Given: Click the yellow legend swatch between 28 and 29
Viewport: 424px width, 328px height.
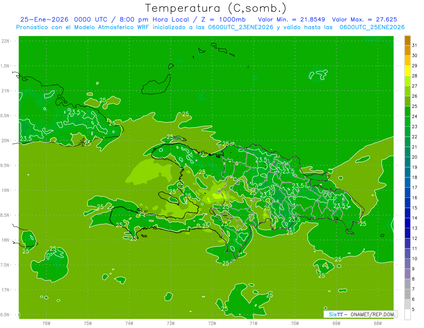Looking at the screenshot, I should click(x=407, y=71).
